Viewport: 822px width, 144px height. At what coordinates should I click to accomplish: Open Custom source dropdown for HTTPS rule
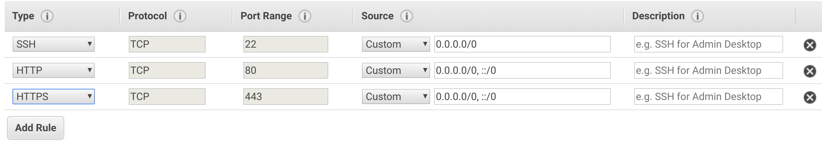(396, 96)
